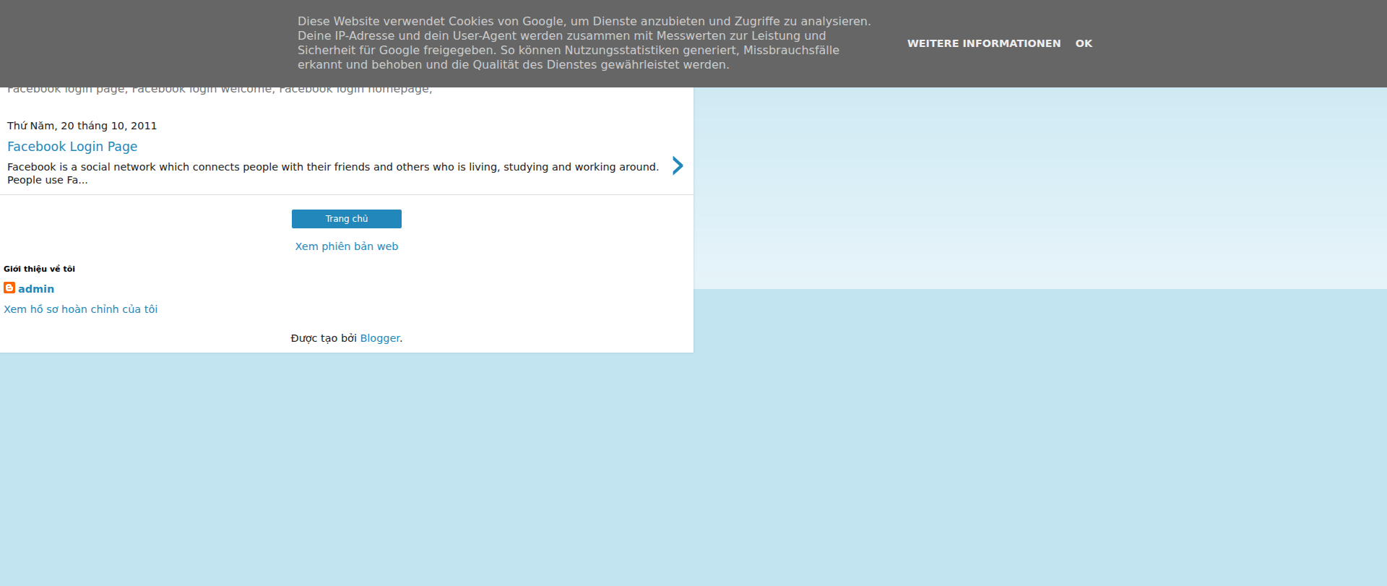Go to Trang chủ home button
Screen dimensions: 1387x586
(x=347, y=219)
